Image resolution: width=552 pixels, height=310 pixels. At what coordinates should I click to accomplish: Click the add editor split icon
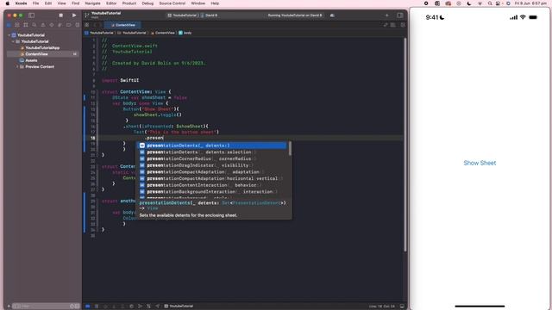(x=403, y=25)
